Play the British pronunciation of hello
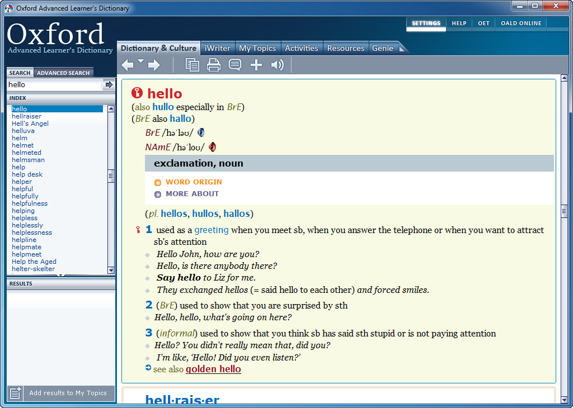The height and width of the screenshot is (408, 573). (x=201, y=132)
